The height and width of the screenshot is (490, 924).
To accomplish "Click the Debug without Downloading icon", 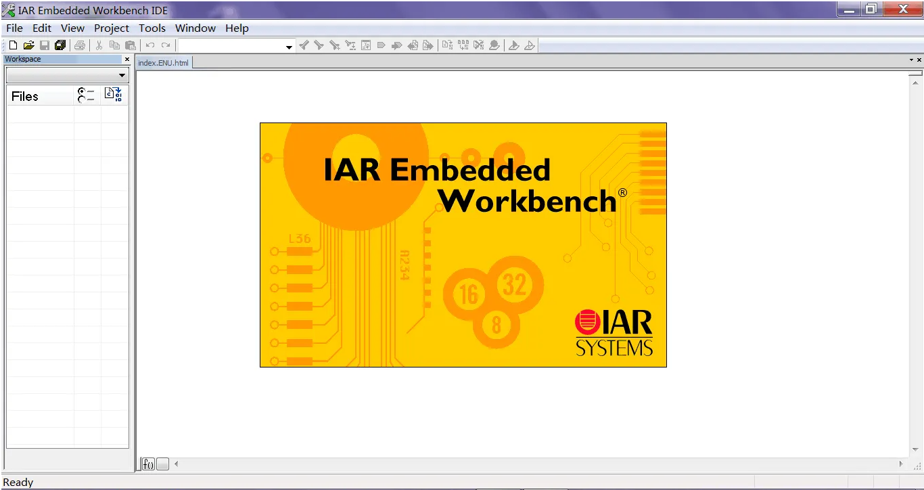I will (530, 45).
